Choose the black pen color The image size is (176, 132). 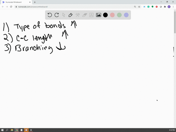coord(105,15)
